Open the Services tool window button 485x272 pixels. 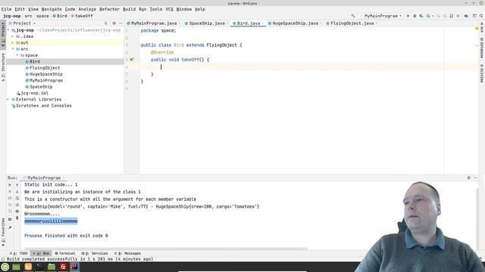[95, 253]
